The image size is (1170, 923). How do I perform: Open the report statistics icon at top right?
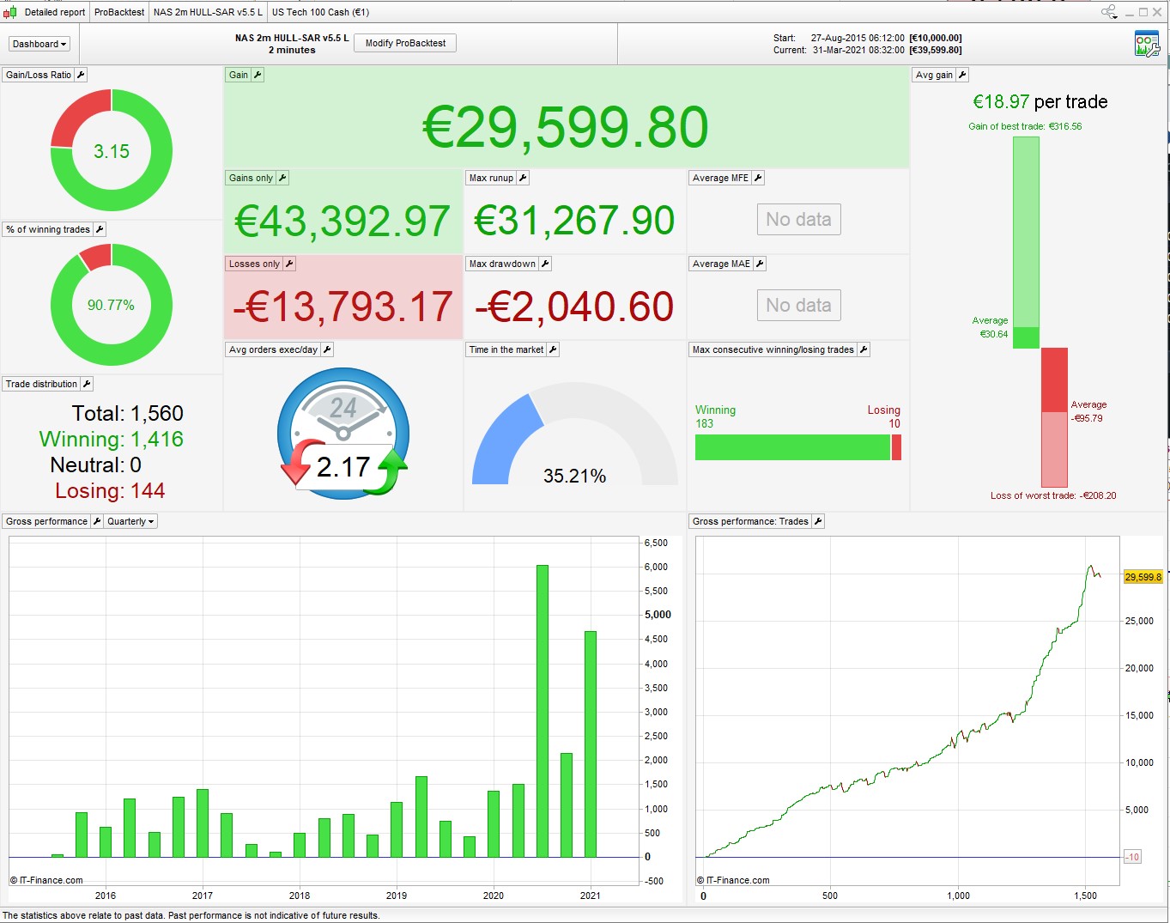[1147, 44]
